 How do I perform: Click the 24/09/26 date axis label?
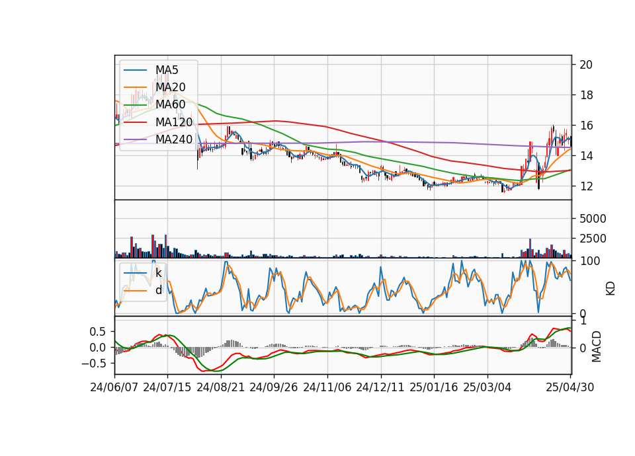click(274, 387)
